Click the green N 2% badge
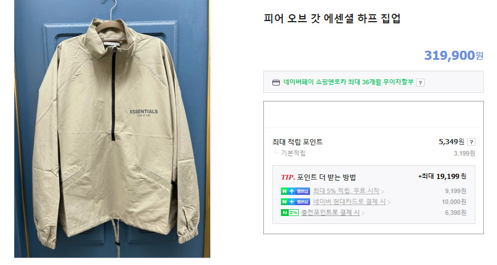Screen dimensions: 497x265 click(x=290, y=213)
